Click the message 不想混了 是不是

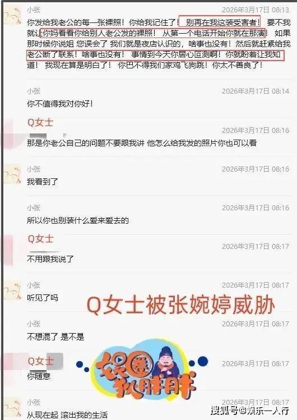(55, 336)
